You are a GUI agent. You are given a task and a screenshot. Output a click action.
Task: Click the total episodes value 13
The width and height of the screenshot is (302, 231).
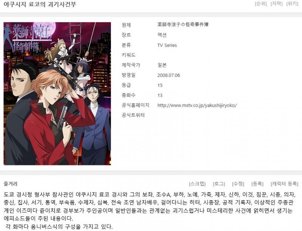click(160, 95)
